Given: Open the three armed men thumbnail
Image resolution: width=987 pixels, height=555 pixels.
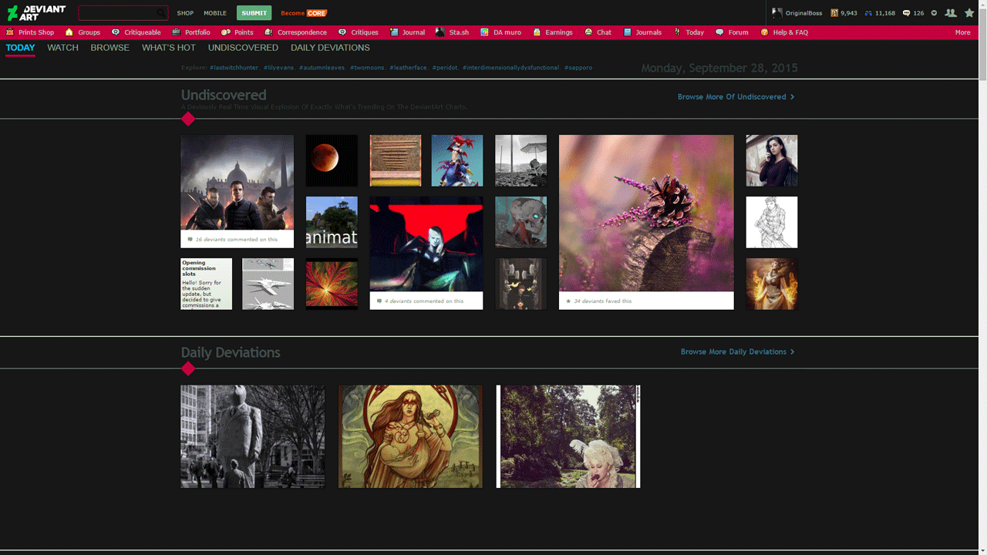Looking at the screenshot, I should [237, 183].
